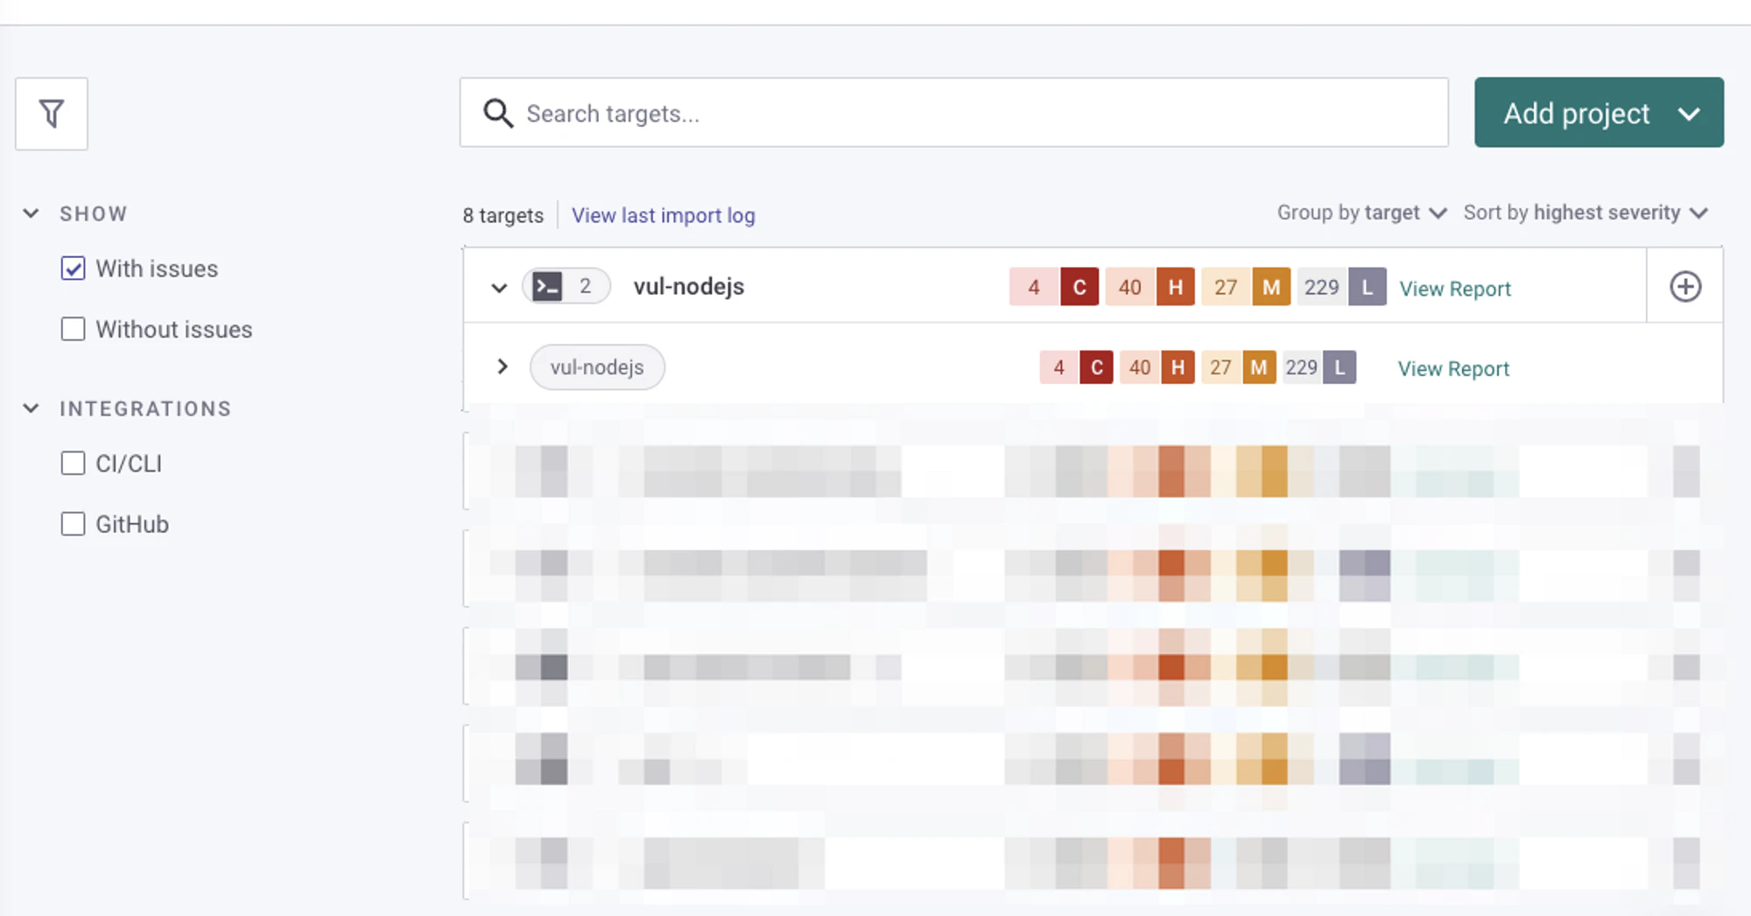Click the plus circle icon for vul-nodejs target
Image resolution: width=1751 pixels, height=916 pixels.
pyautogui.click(x=1685, y=286)
